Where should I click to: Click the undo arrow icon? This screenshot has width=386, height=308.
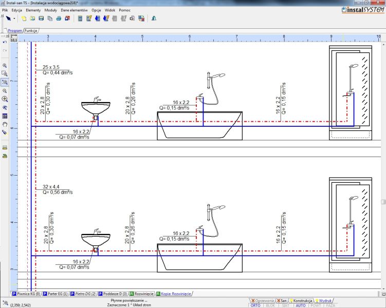point(5,42)
